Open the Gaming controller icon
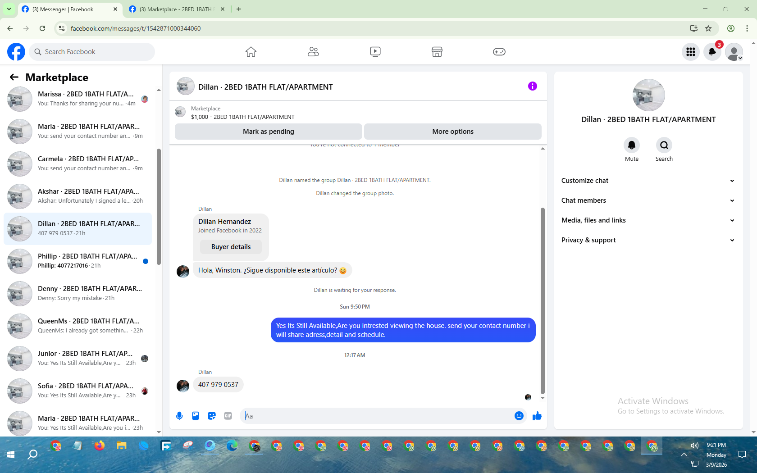Viewport: 757px width, 473px height. 499,52
